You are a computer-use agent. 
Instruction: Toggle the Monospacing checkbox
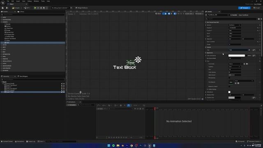pyautogui.click(x=229, y=78)
